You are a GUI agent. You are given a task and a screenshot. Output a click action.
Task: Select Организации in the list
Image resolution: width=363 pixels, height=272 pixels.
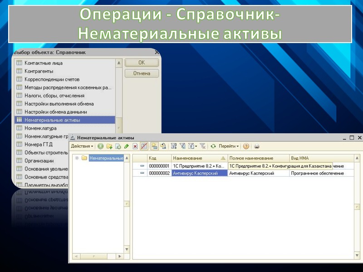(x=42, y=161)
